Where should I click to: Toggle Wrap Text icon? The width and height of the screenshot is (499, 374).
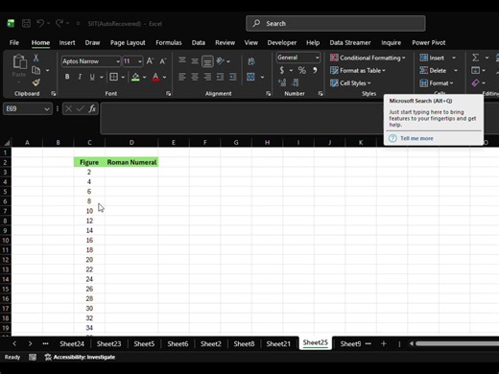click(251, 61)
